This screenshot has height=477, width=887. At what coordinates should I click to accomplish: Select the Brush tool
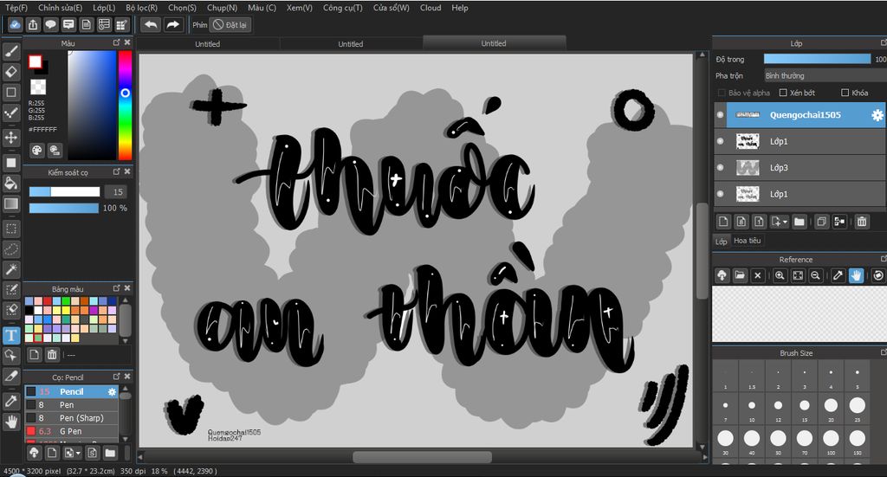[11, 51]
